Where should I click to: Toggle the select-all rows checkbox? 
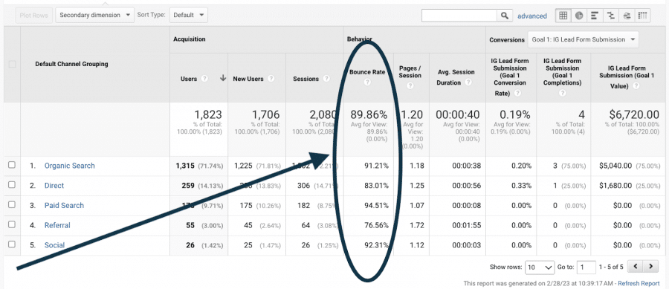point(12,65)
